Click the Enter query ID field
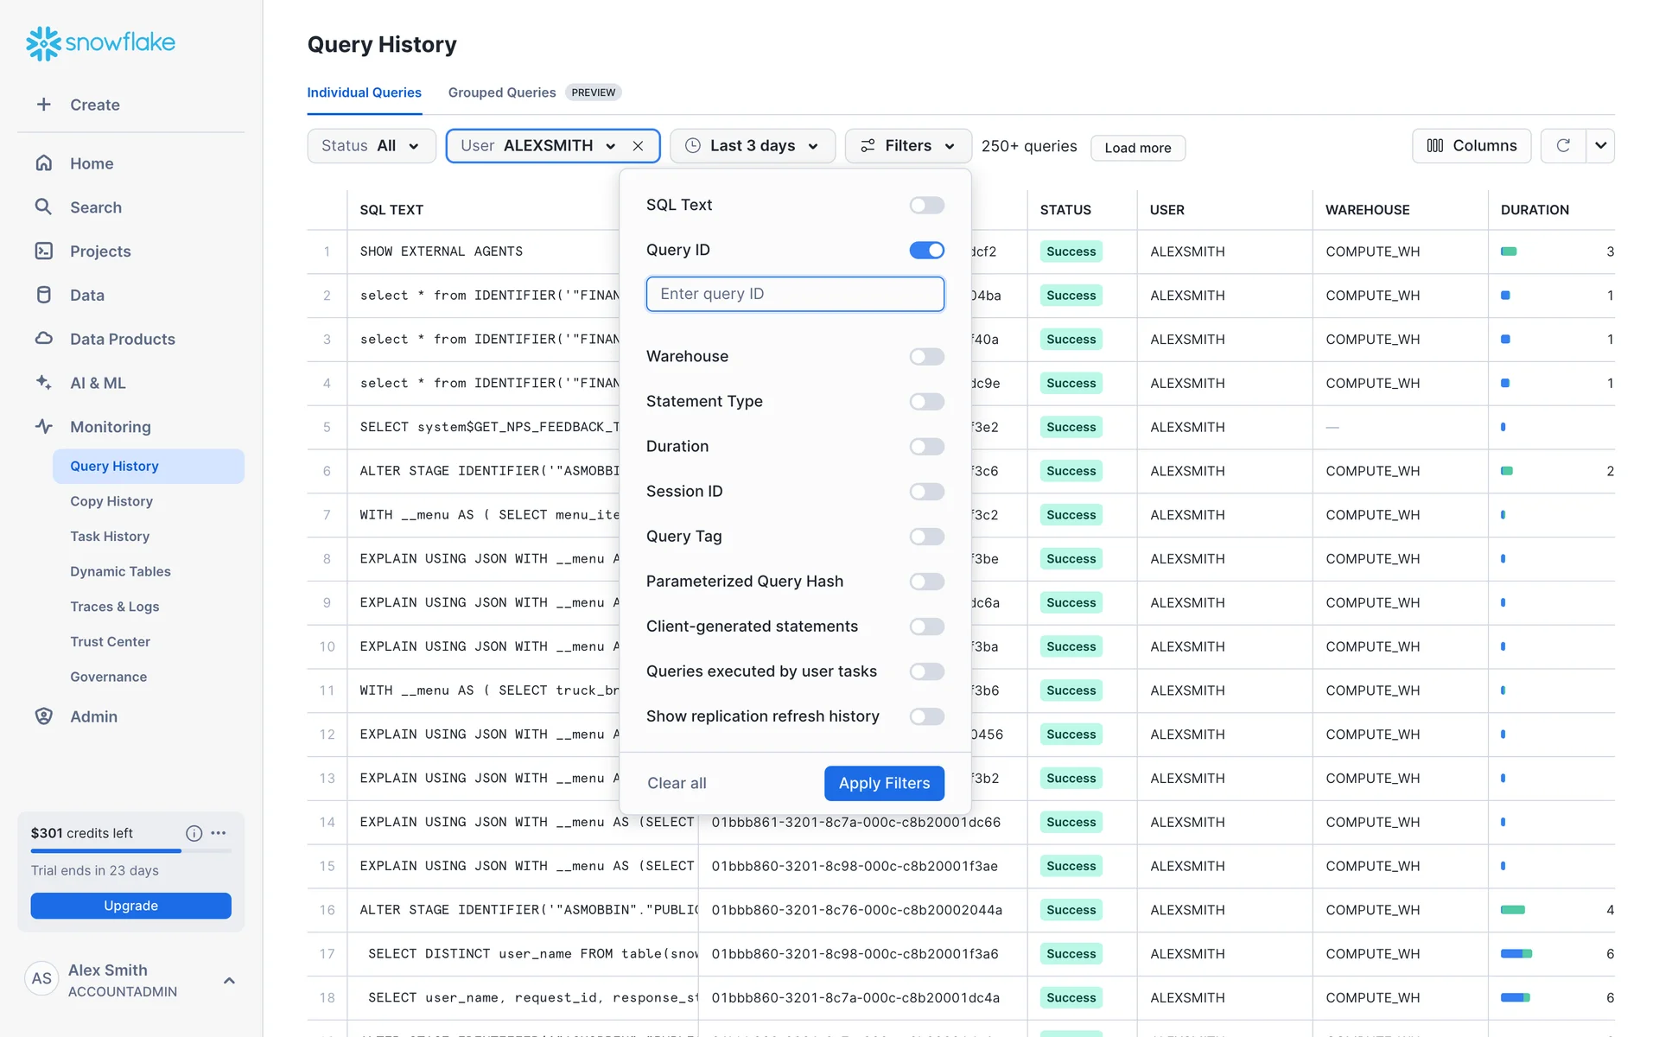This screenshot has height=1037, width=1659. [x=794, y=294]
